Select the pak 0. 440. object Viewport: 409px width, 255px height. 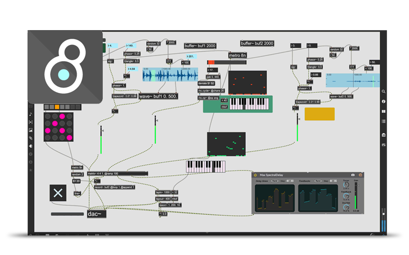213,77
